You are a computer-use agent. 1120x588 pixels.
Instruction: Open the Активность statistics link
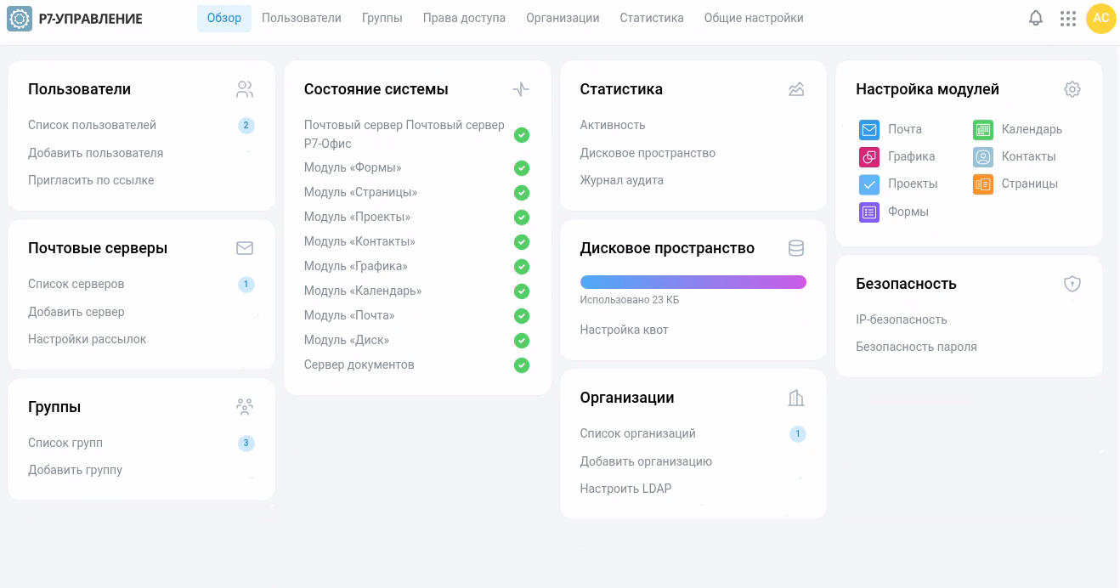point(613,125)
